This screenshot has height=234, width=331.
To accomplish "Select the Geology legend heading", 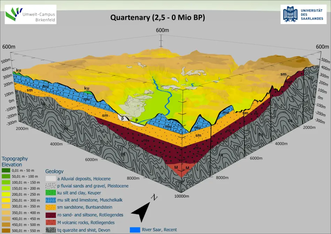I will [54, 171].
